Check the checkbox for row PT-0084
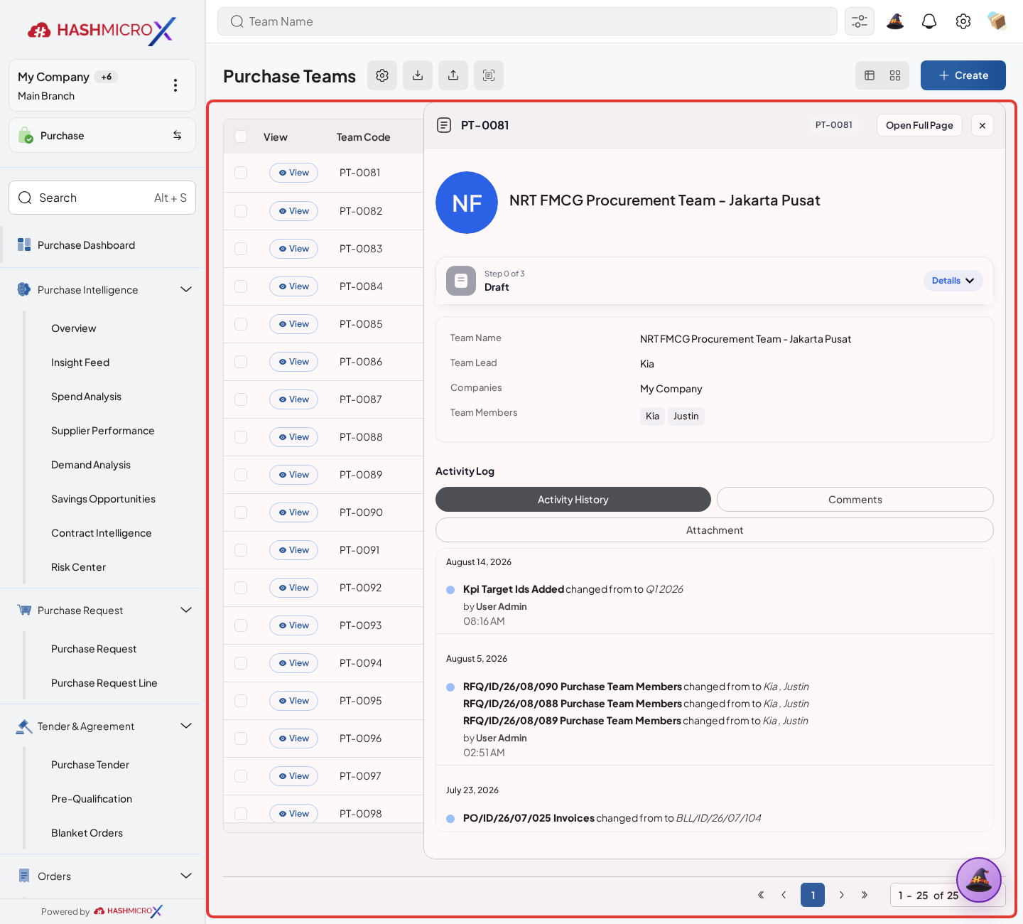This screenshot has height=924, width=1023. click(x=241, y=286)
